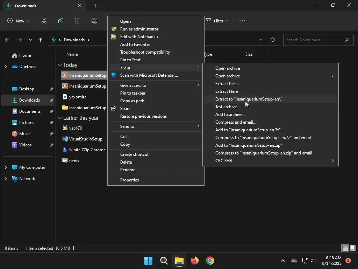Open a new tab with plus button

click(95, 6)
